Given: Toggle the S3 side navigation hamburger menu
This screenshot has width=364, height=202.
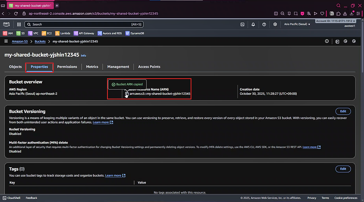Looking at the screenshot, I should (6, 41).
